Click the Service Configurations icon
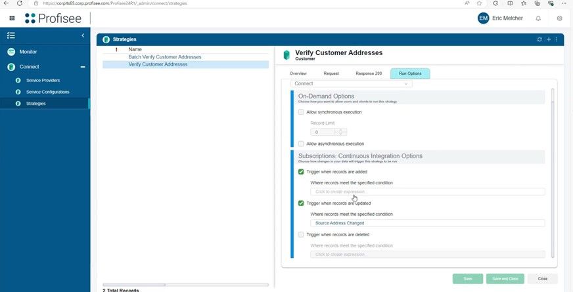 (18, 92)
